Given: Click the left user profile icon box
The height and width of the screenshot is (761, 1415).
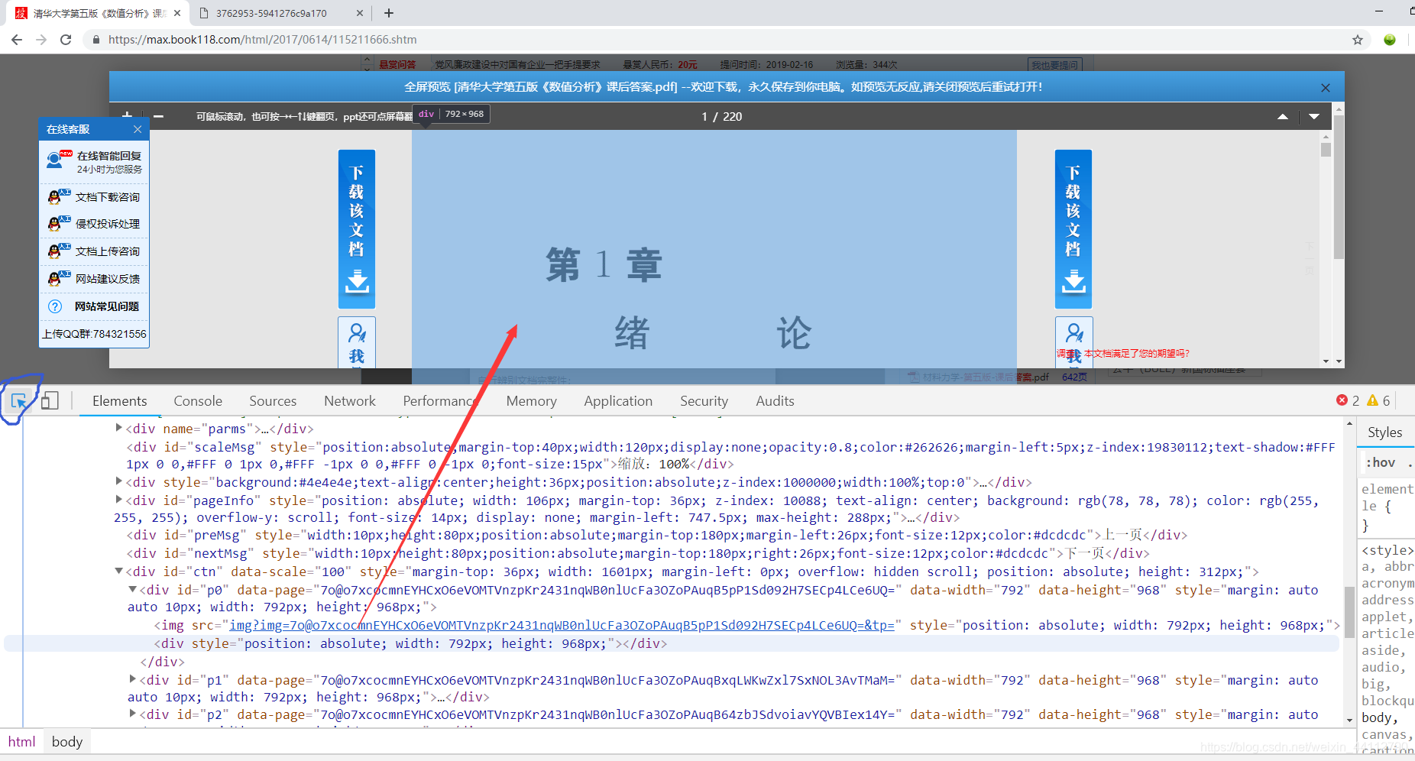Looking at the screenshot, I should [357, 342].
